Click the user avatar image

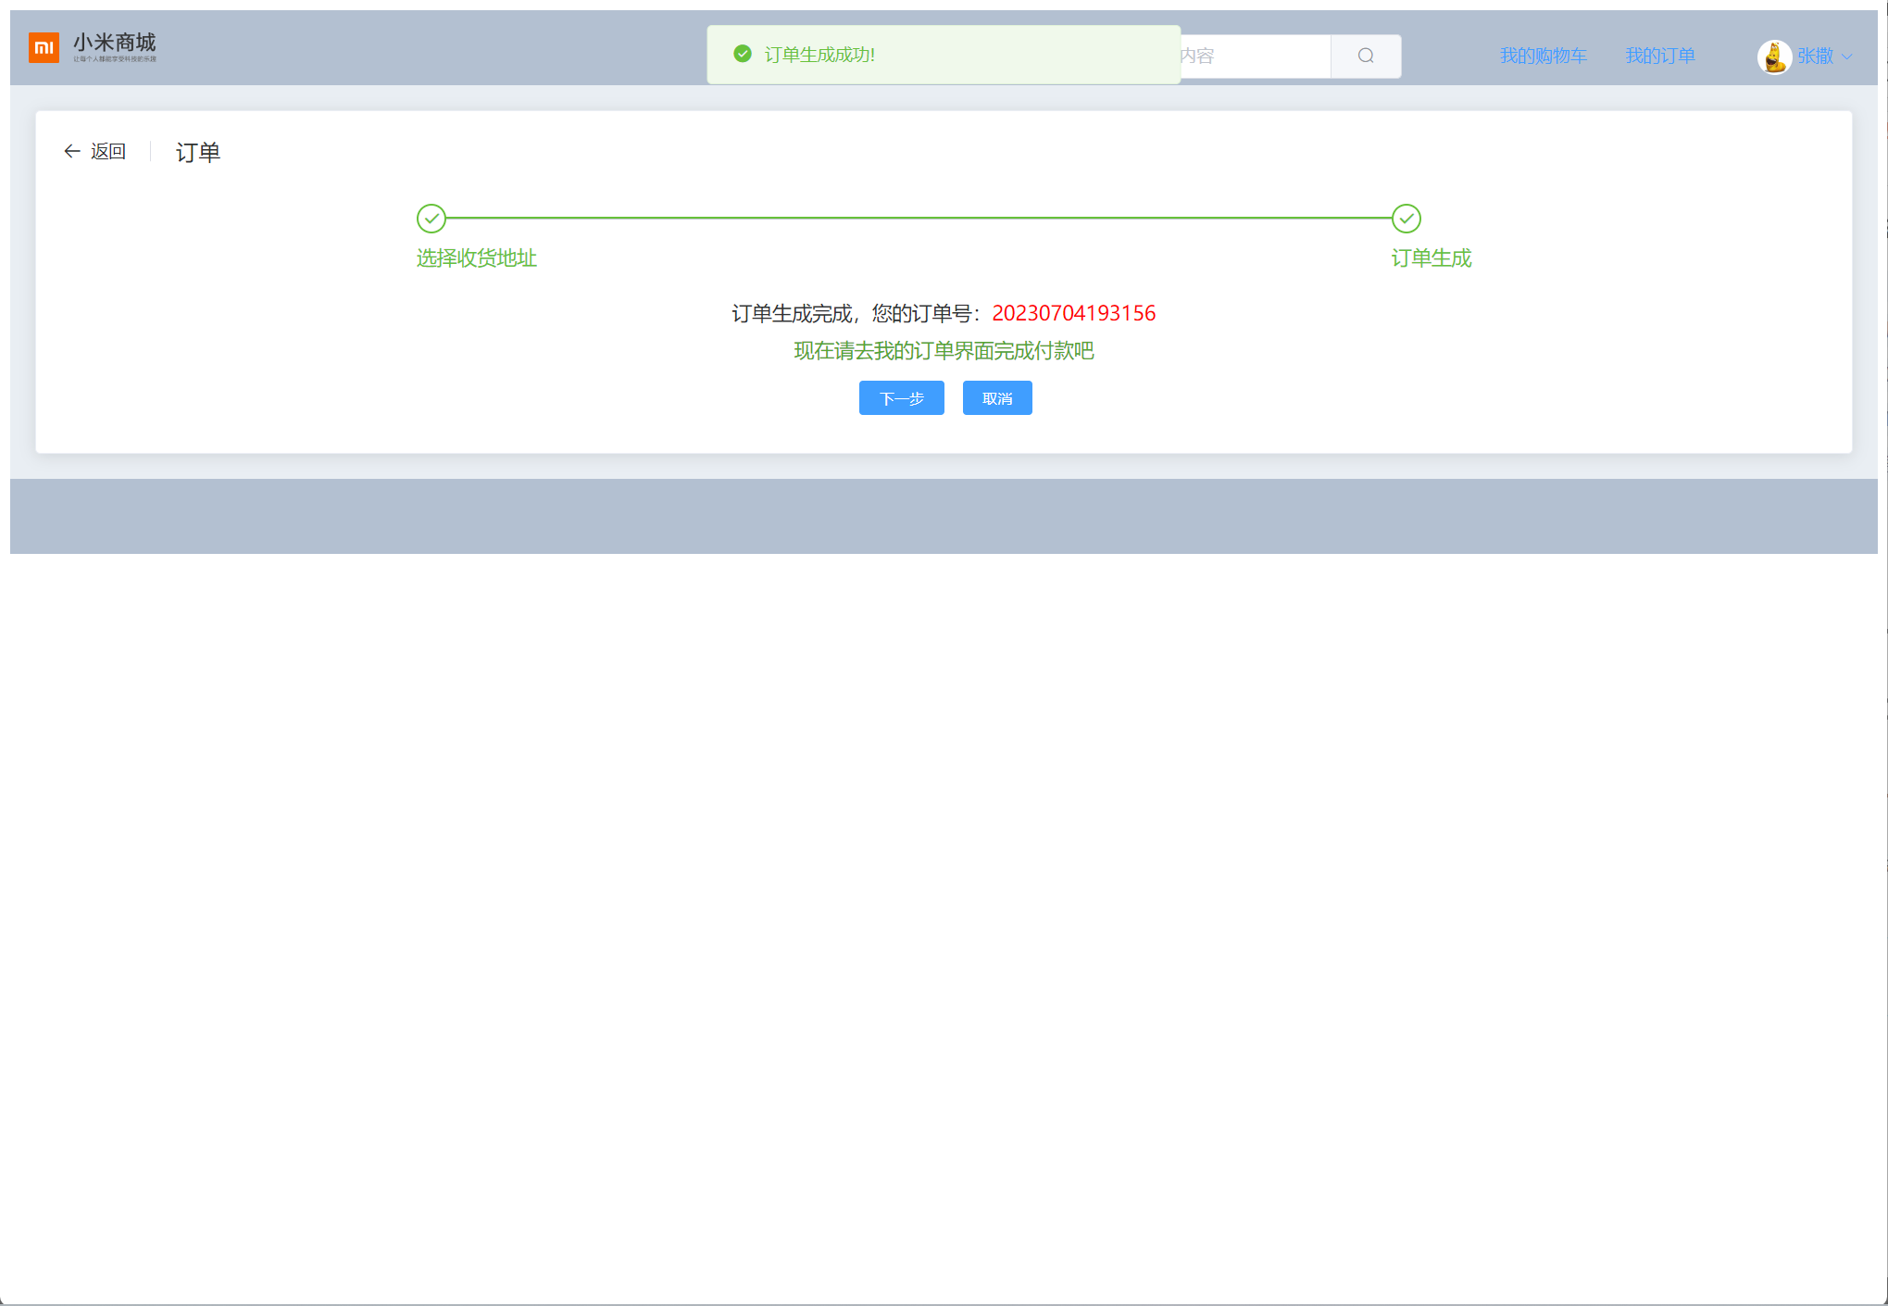(x=1773, y=57)
